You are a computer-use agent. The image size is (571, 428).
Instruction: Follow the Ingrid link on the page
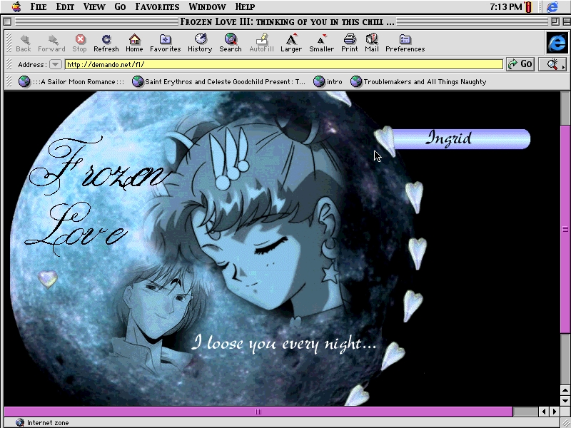pyautogui.click(x=450, y=138)
